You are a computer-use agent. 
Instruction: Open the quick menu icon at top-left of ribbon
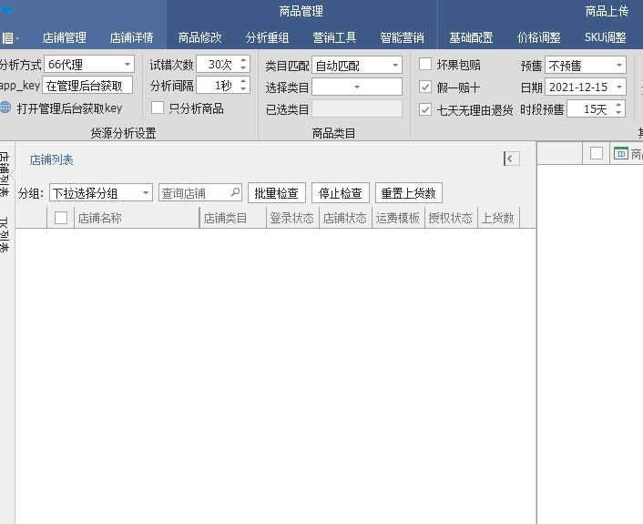pyautogui.click(x=8, y=38)
